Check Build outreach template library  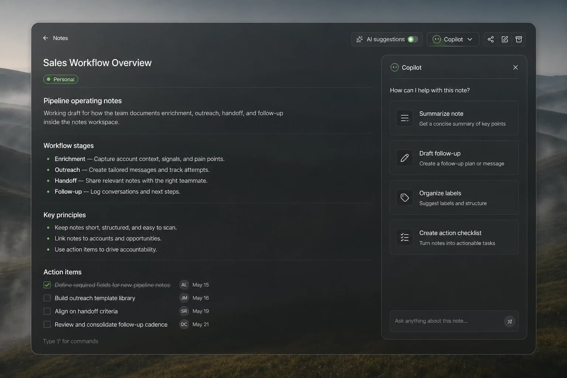(47, 298)
